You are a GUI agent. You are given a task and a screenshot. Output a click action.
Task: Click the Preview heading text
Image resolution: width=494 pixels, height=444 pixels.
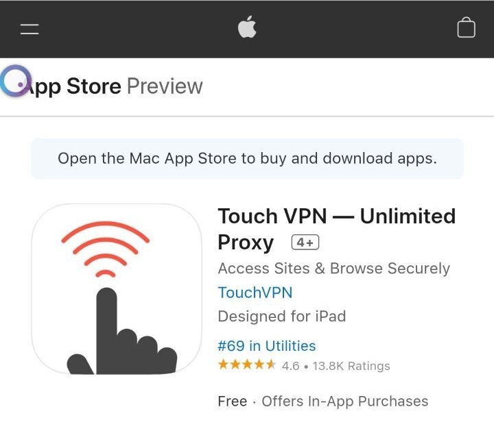[165, 86]
